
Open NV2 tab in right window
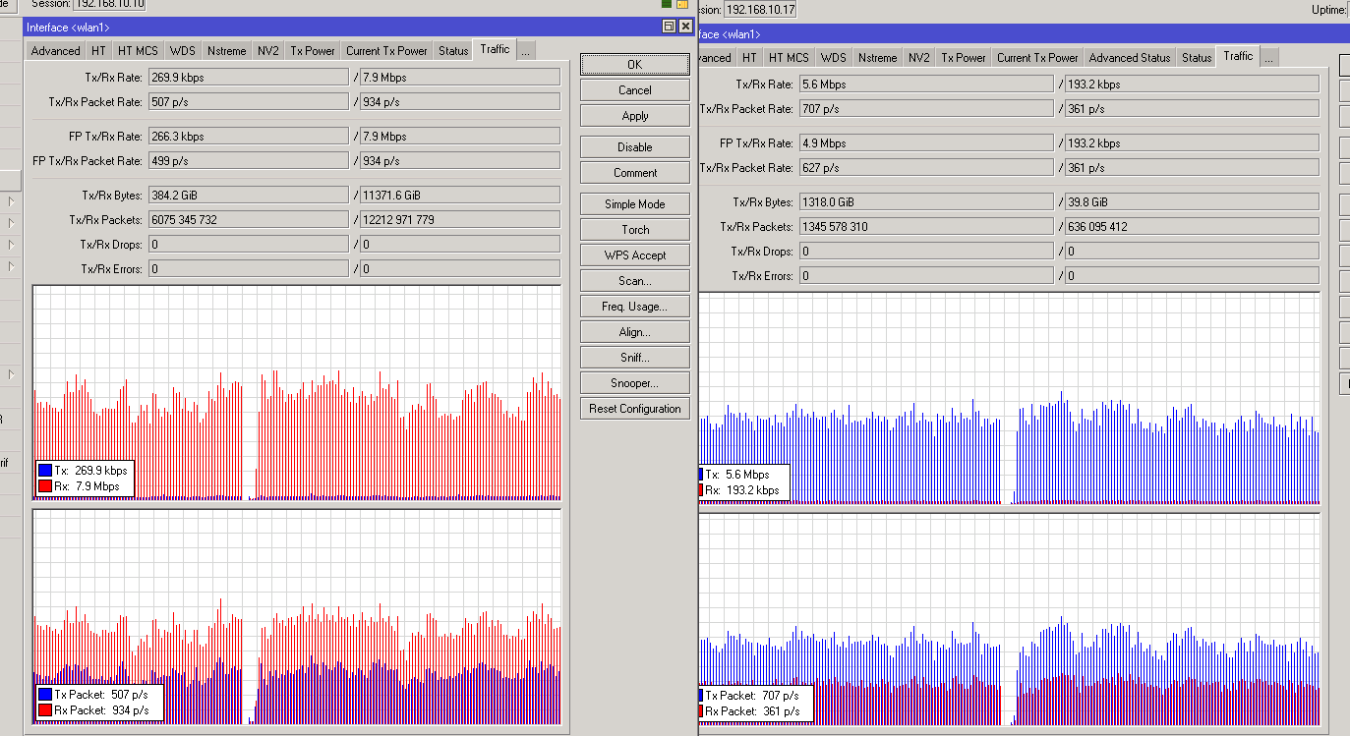coord(919,58)
